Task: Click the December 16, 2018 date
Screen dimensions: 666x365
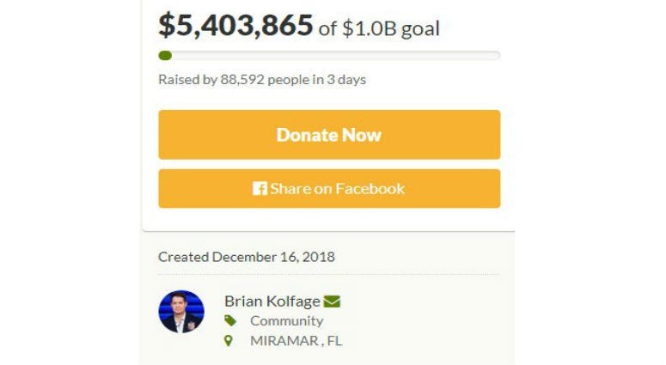Action: point(273,257)
